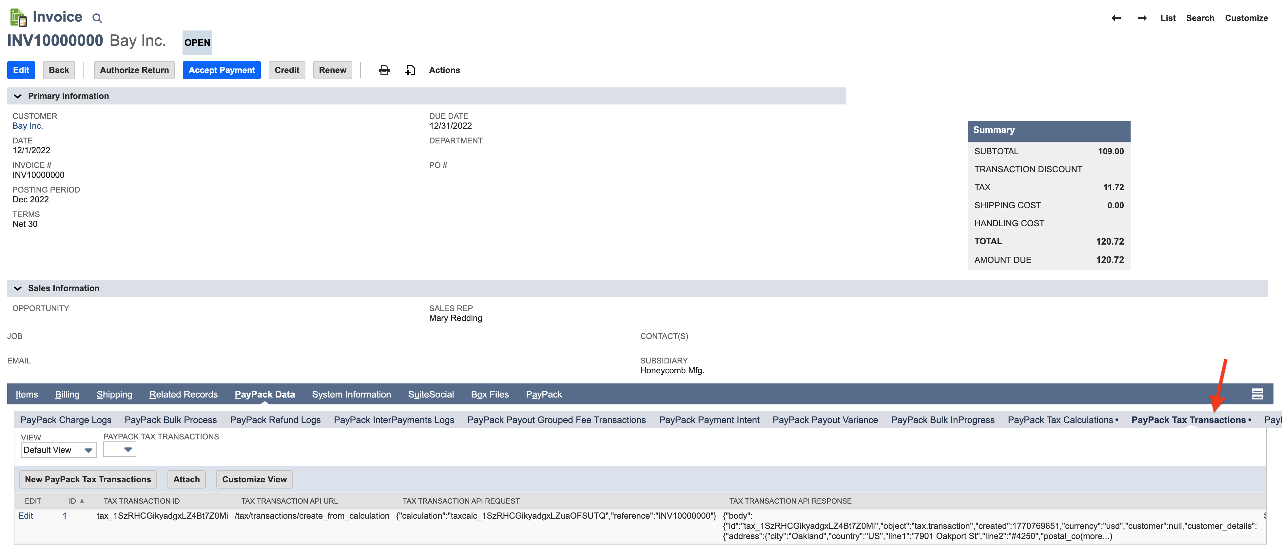This screenshot has height=556, width=1282.
Task: Collapse the Sales Information section chevron
Action: click(17, 288)
